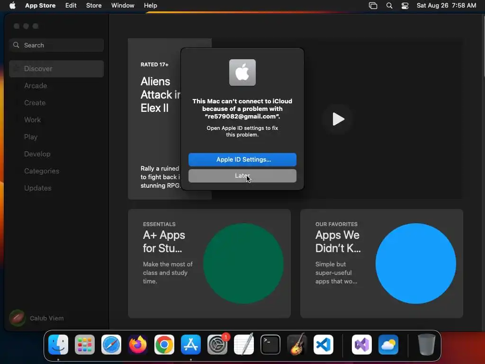
Task: Open the Help menu
Action: pos(150,5)
